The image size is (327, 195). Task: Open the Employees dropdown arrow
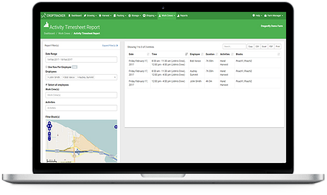click(x=115, y=77)
